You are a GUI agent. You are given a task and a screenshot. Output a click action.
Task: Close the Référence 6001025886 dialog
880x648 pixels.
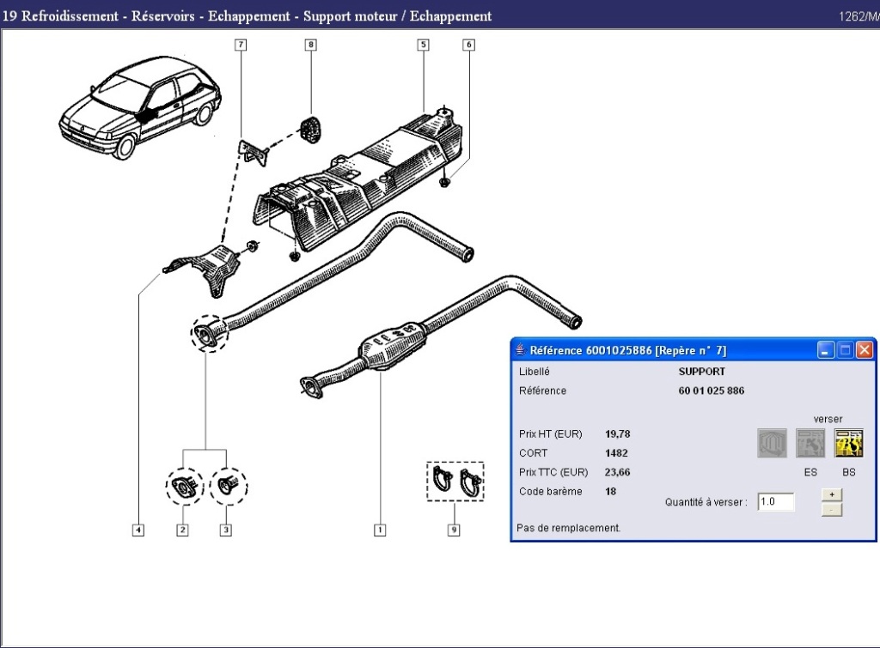pyautogui.click(x=864, y=350)
